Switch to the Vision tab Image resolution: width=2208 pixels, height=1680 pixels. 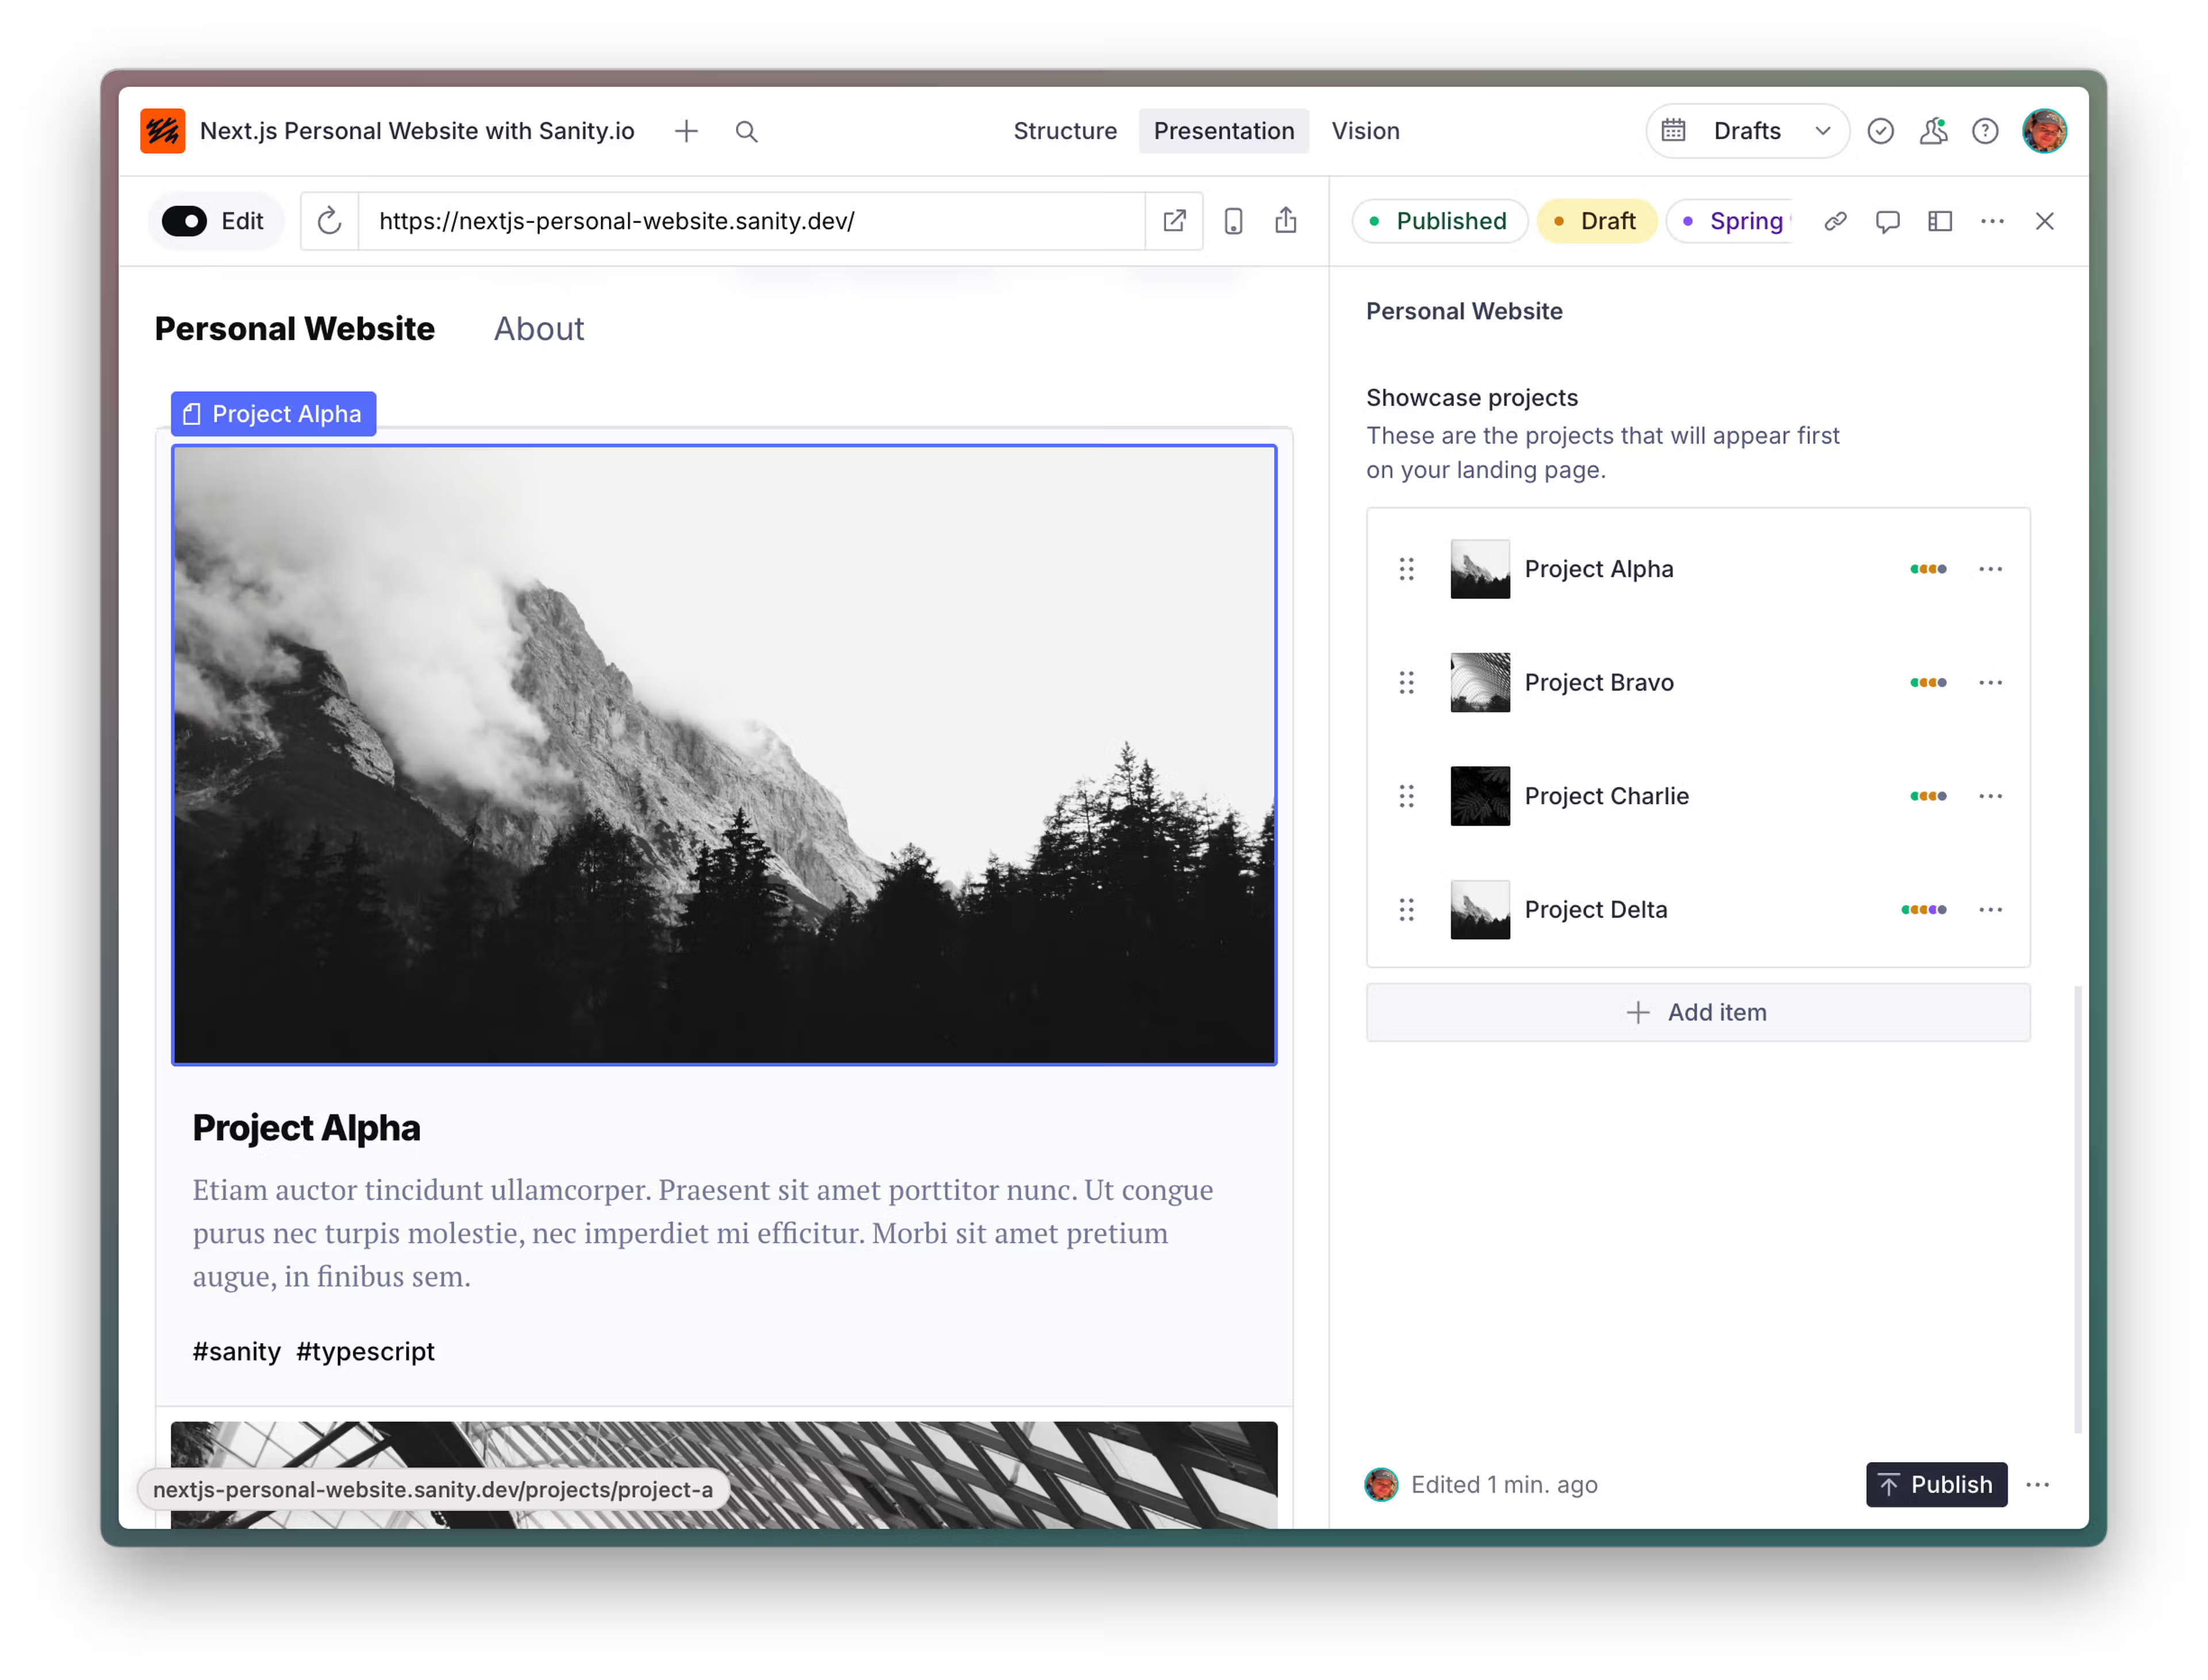[x=1365, y=131]
